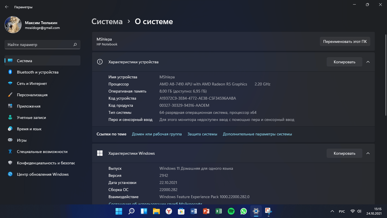
Task: Click Переименовать этот ПК button
Action: point(345,41)
